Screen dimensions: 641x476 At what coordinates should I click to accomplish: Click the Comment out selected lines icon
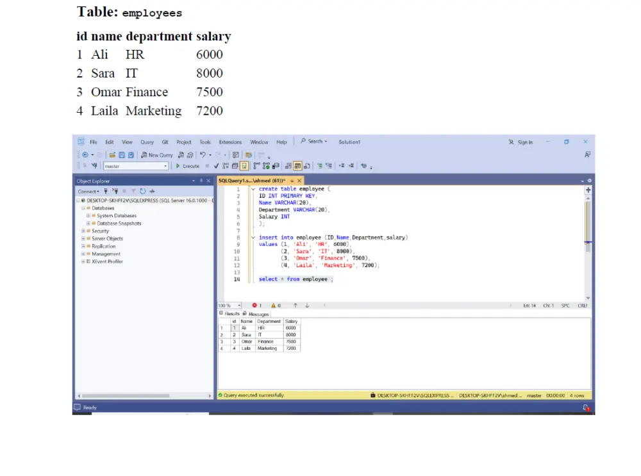click(320, 165)
